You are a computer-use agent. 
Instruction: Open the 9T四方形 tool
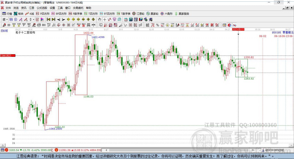click(107, 14)
